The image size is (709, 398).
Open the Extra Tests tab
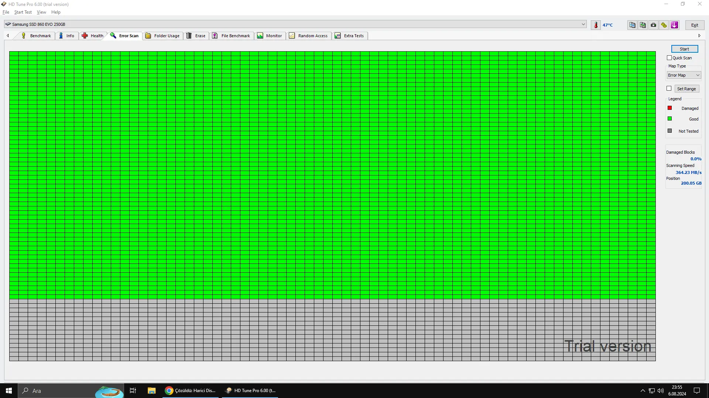[349, 36]
